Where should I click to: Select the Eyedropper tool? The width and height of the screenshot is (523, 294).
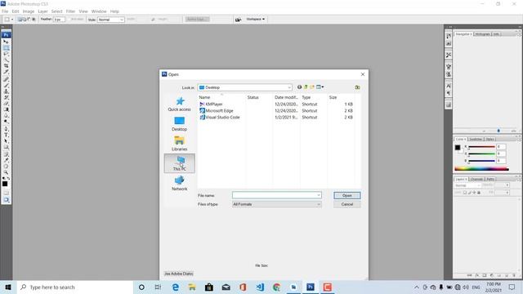click(x=6, y=160)
